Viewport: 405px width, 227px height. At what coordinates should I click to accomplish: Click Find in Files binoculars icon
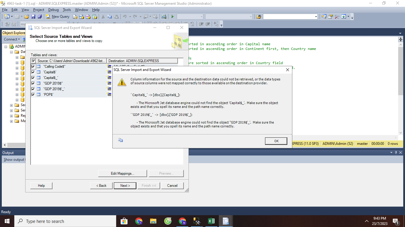point(259,17)
